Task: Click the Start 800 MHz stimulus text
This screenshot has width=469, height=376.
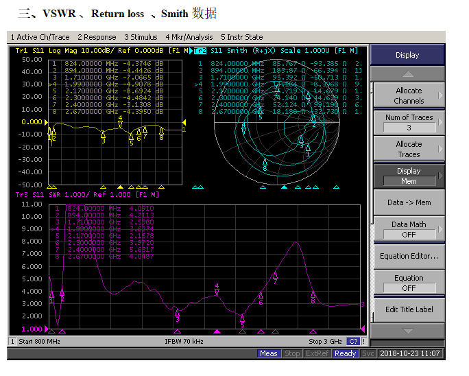Action: pos(40,342)
